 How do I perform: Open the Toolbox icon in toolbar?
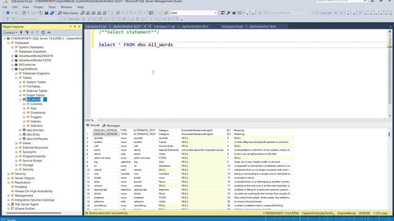[x=234, y=13]
